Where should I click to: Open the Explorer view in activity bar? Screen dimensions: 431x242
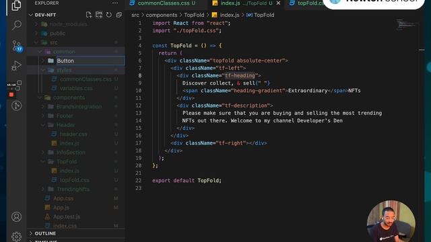(16, 5)
